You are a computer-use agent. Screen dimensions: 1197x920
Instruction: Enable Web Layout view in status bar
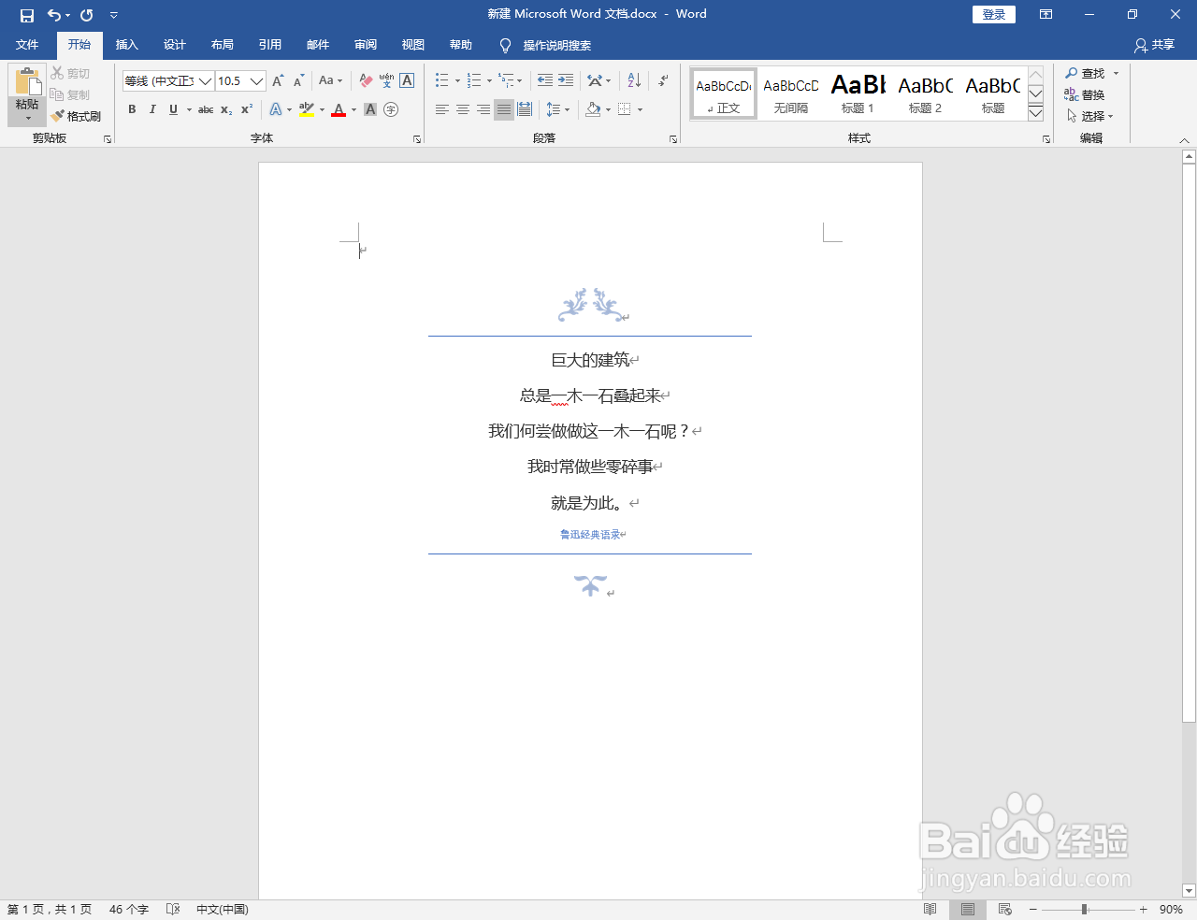pyautogui.click(x=1005, y=909)
